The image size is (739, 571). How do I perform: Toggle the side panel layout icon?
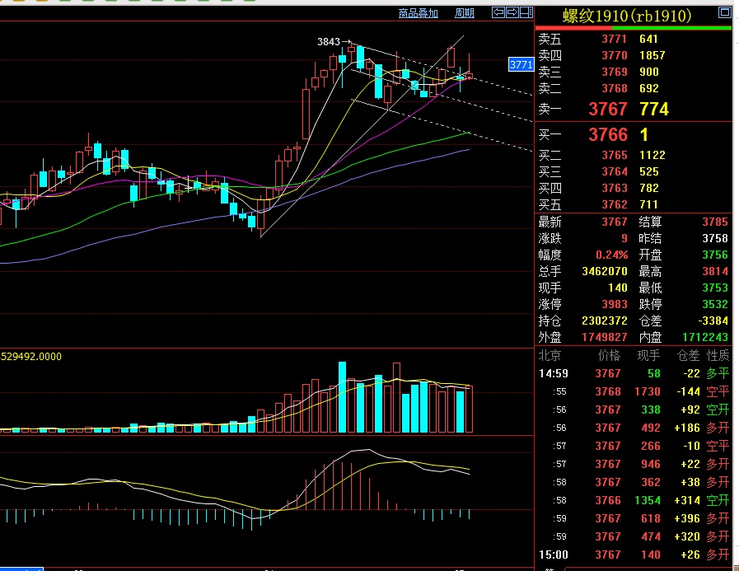526,12
